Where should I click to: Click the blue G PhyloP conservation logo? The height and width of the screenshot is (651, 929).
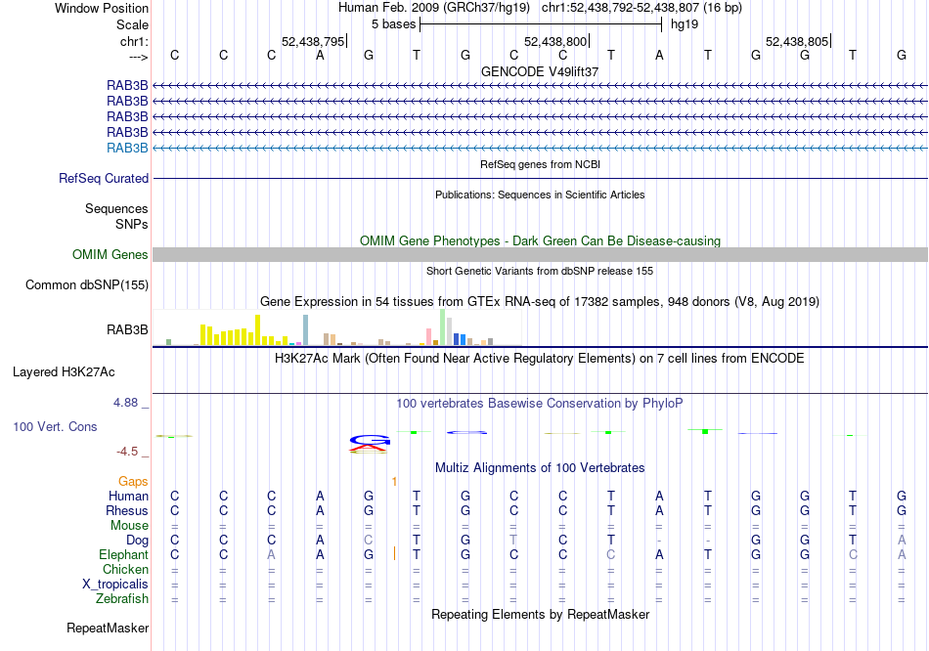(370, 440)
